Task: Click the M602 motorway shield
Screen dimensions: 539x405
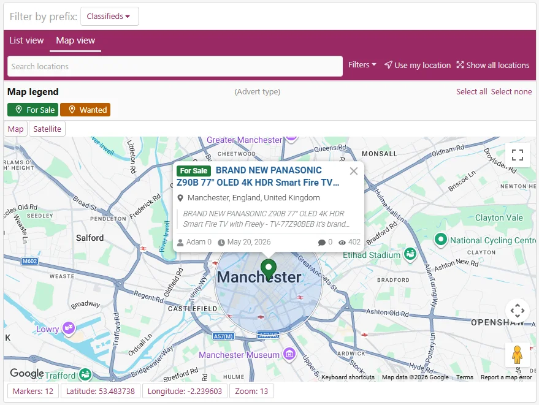Action: click(29, 261)
